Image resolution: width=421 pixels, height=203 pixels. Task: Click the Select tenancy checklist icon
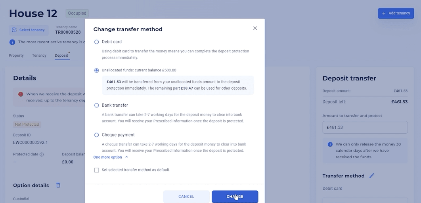click(x=14, y=30)
